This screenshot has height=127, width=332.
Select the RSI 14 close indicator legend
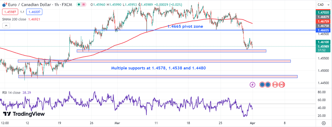(x=11, y=93)
